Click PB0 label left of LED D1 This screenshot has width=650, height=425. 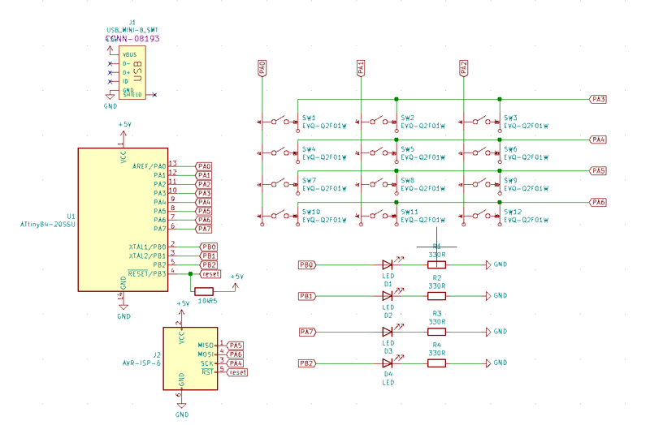pos(307,265)
